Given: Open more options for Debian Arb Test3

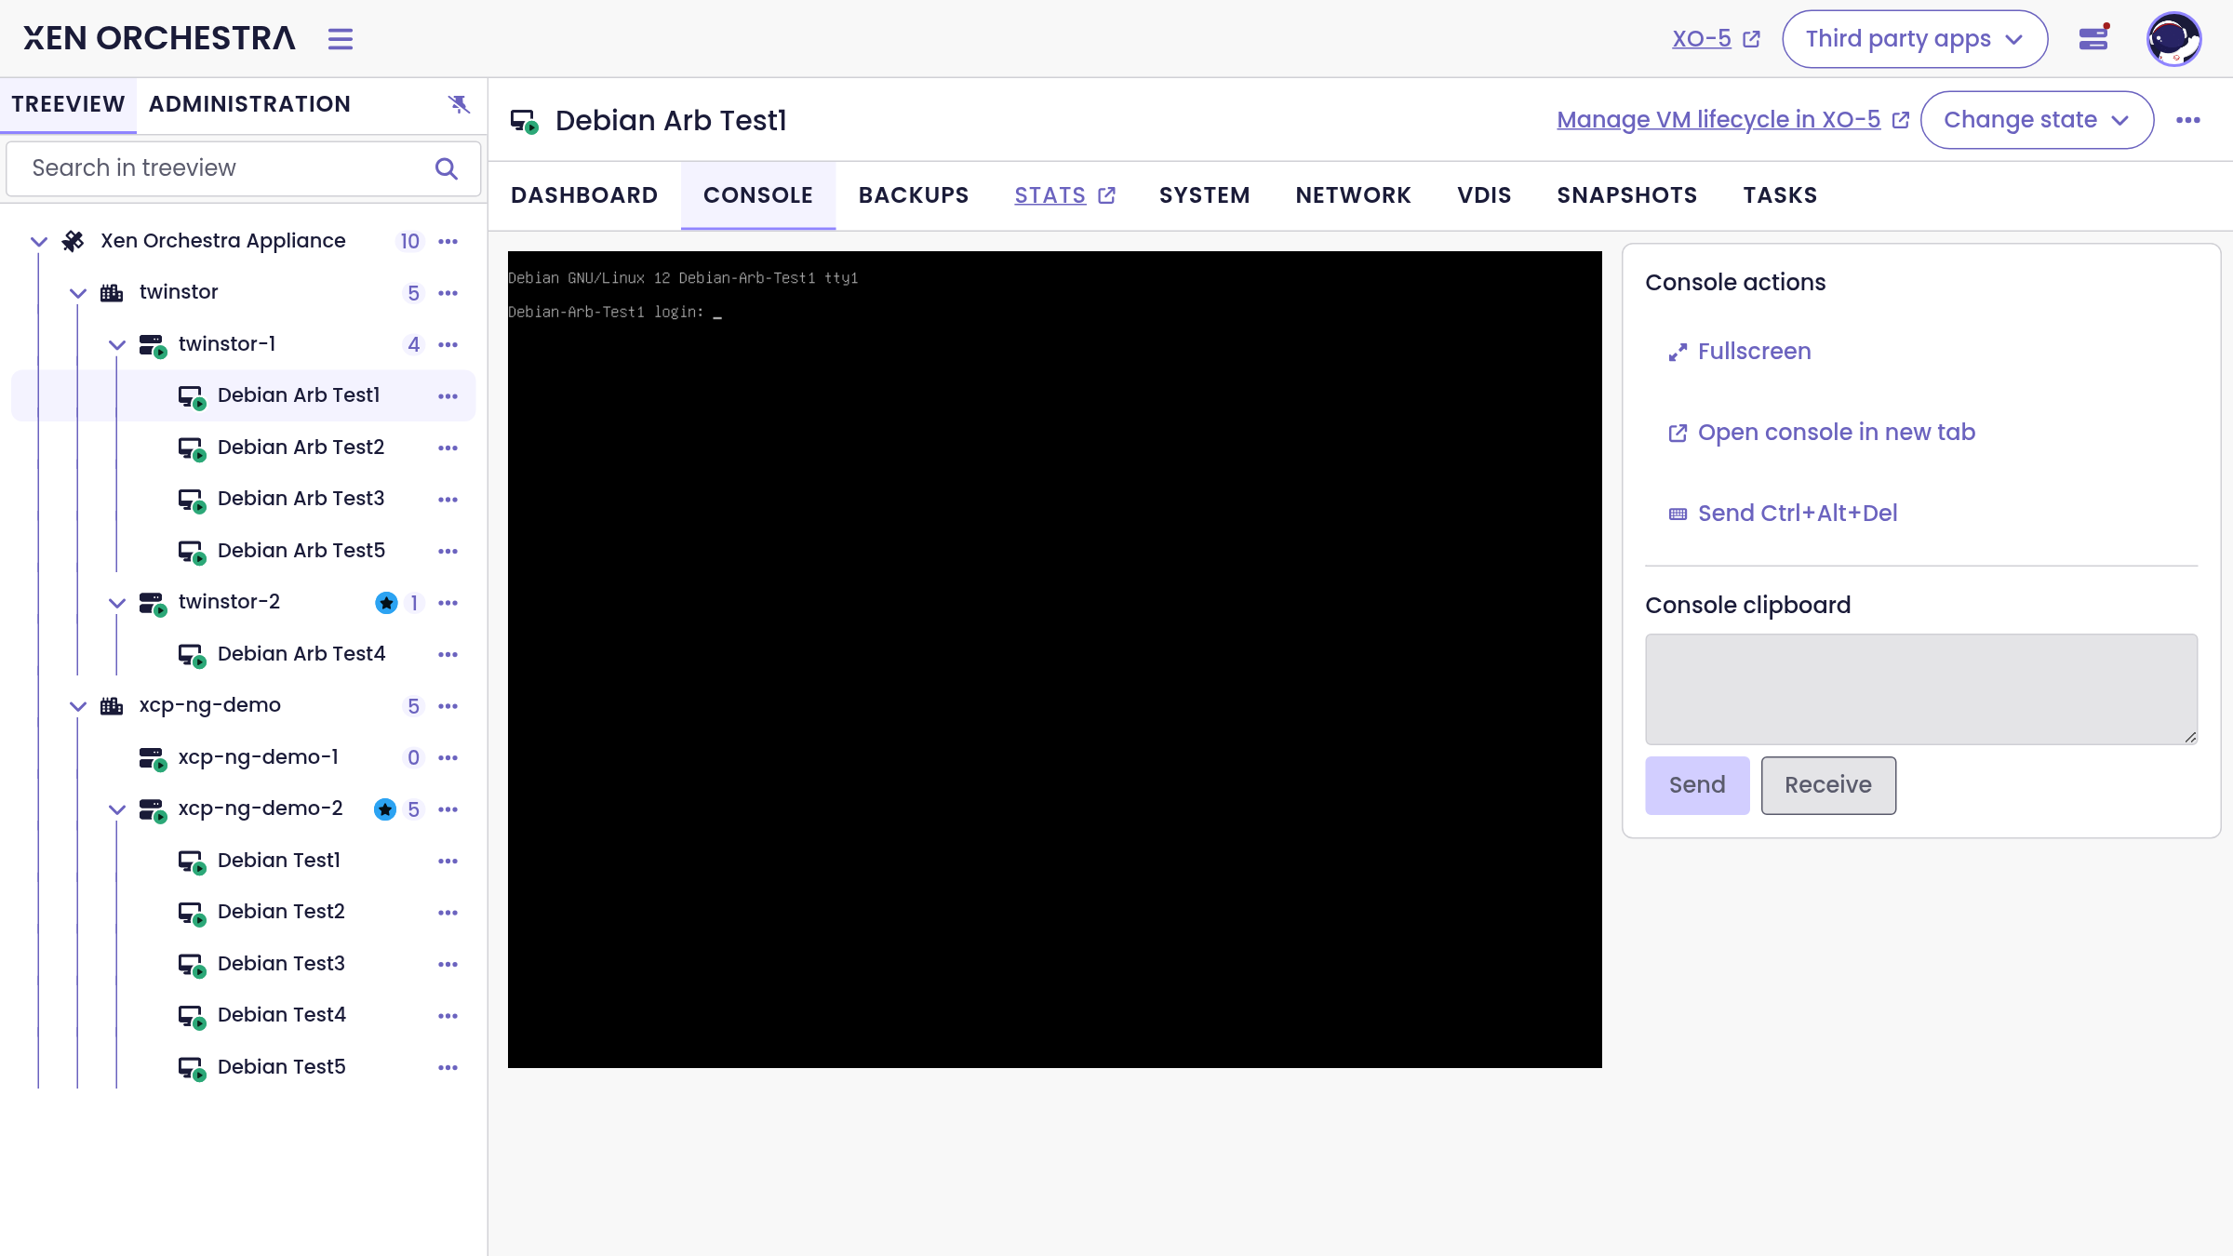Looking at the screenshot, I should tap(448, 500).
